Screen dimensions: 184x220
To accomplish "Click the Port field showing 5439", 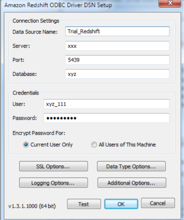I will pos(117,60).
